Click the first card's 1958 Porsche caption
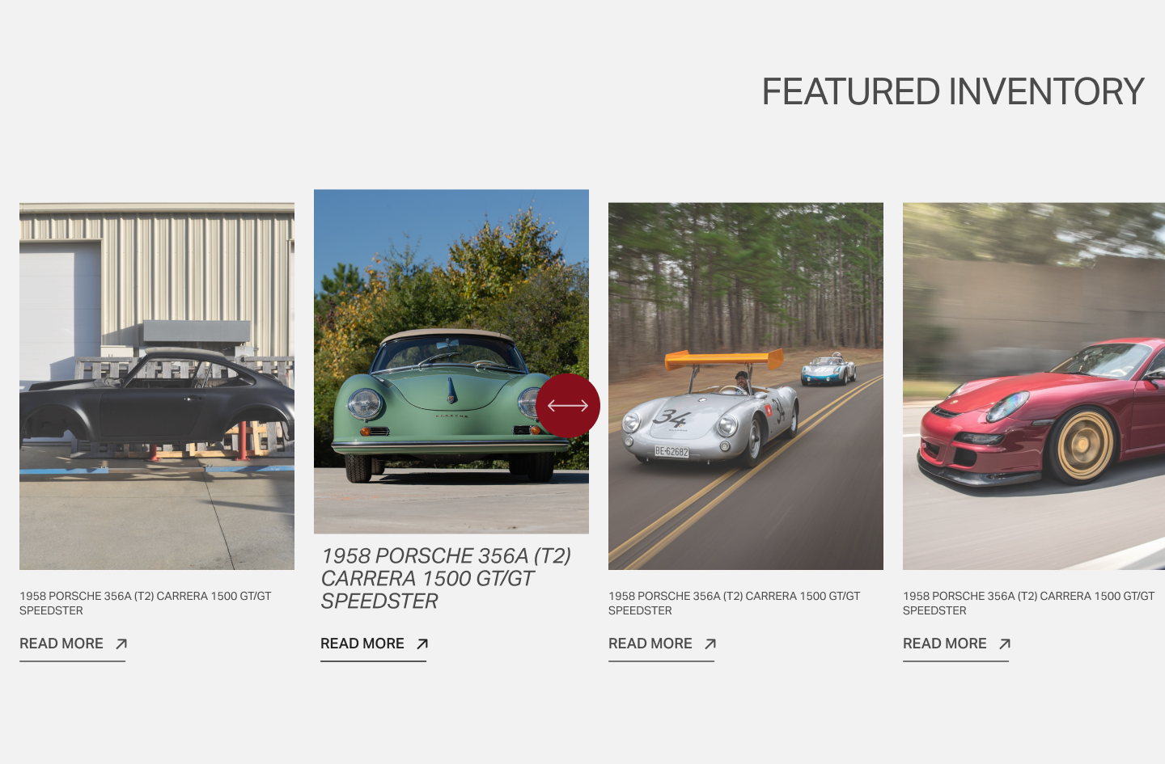Viewport: 1165px width, 764px height. tap(146, 603)
